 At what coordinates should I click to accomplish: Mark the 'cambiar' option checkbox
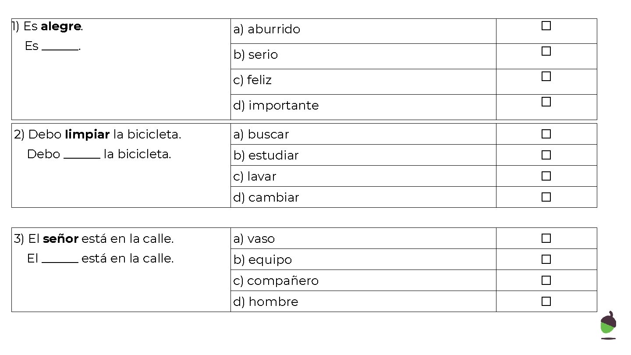coord(546,197)
